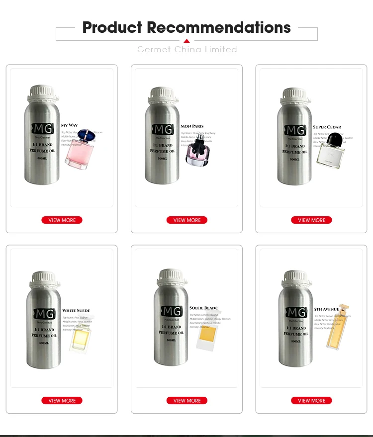Open the Soleil Blanc perfume oil image
373x437 pixels.
186,318
